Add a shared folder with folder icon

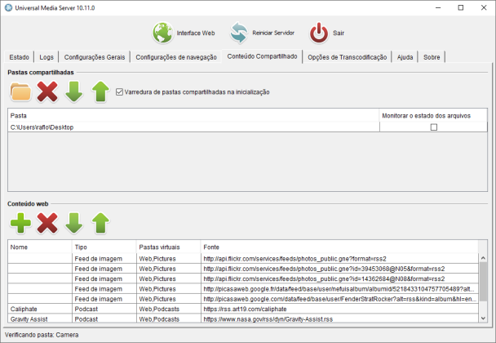[x=20, y=91]
